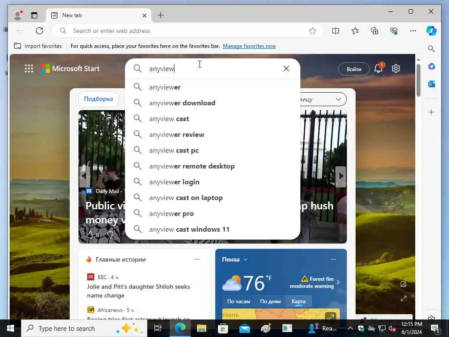Open the sidebar search tool
Viewport: 449px width, 337px height.
(431, 48)
